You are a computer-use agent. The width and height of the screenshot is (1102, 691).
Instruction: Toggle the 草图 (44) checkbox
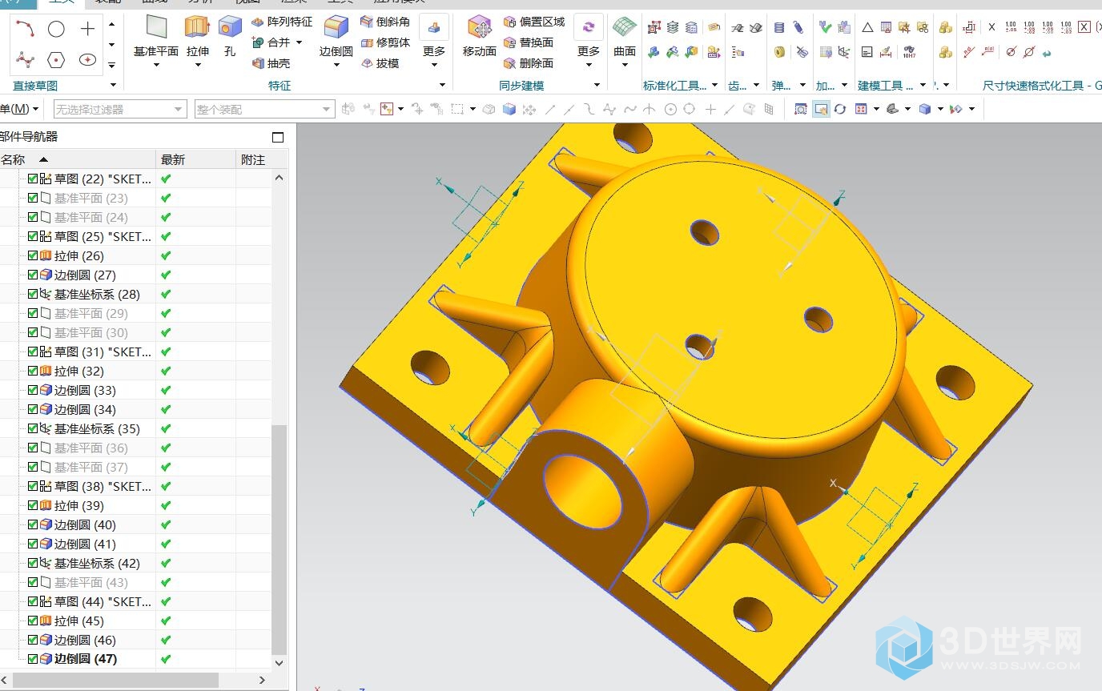pyautogui.click(x=33, y=601)
